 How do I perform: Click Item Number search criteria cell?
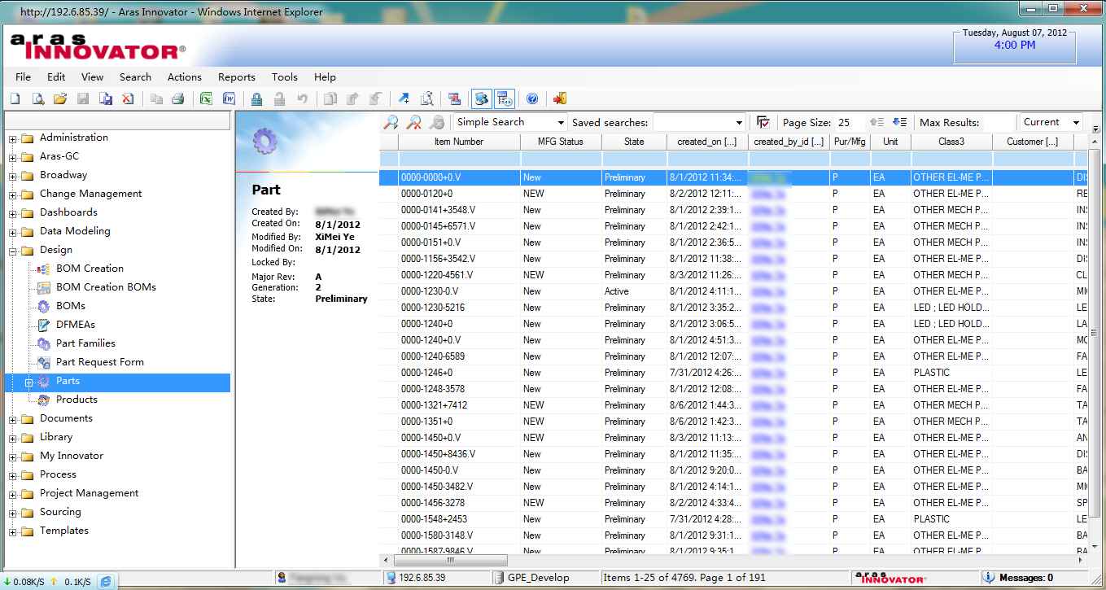coord(459,159)
